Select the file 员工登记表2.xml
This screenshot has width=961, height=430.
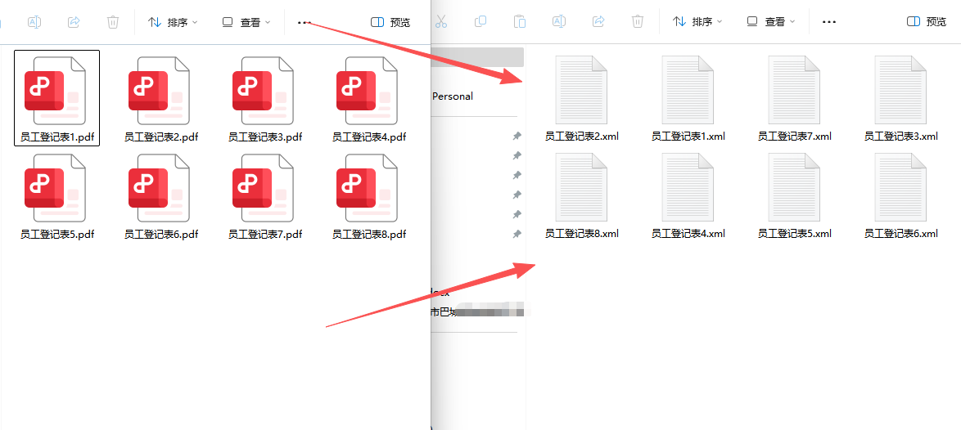[582, 98]
